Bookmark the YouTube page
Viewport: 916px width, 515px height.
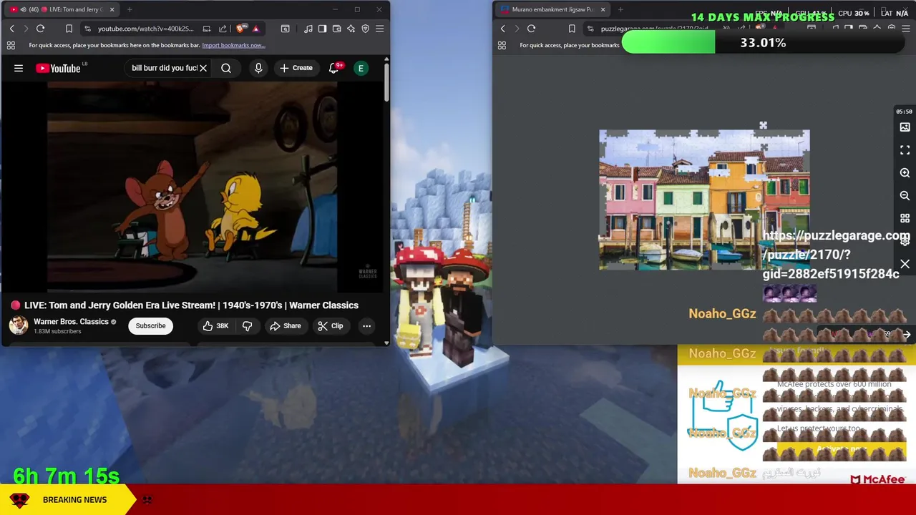69,29
